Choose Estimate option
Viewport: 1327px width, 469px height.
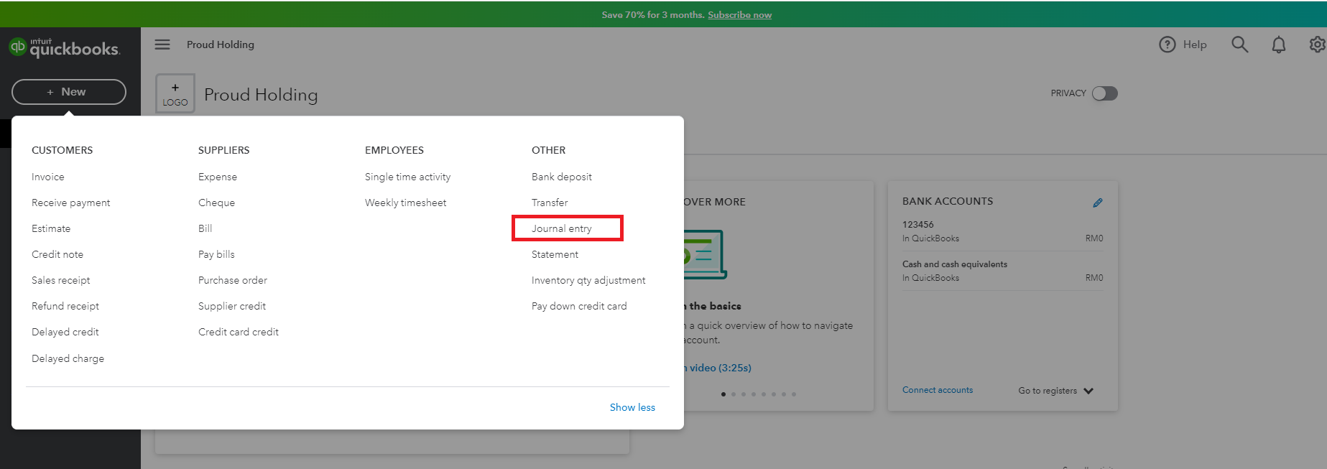point(51,228)
